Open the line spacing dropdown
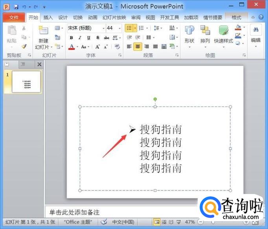268x229 pixels. coord(158,28)
